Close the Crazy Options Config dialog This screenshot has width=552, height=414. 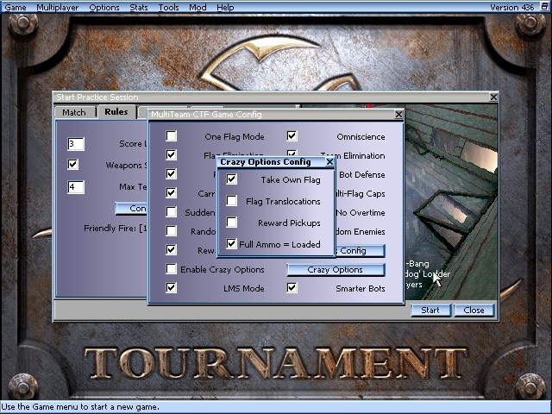[x=329, y=162]
